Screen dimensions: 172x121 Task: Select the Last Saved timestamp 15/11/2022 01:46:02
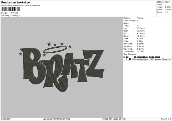click(x=62, y=119)
